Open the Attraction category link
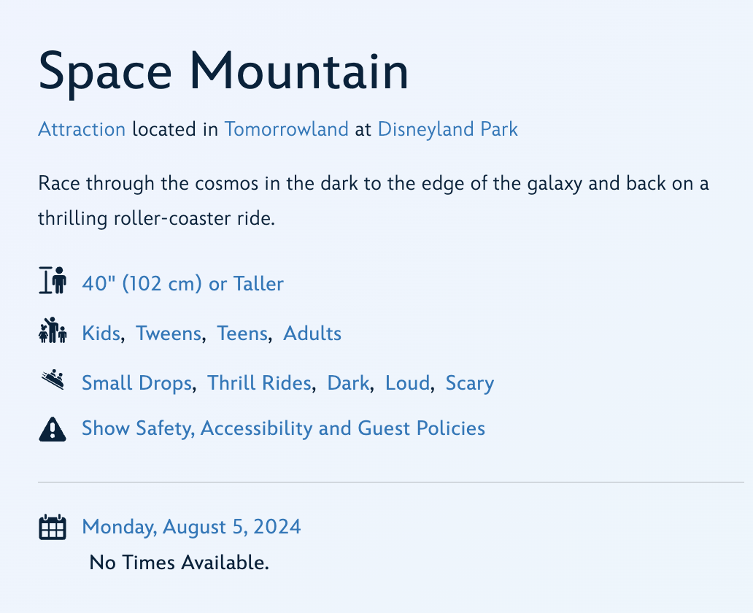The width and height of the screenshot is (753, 613). [82, 129]
